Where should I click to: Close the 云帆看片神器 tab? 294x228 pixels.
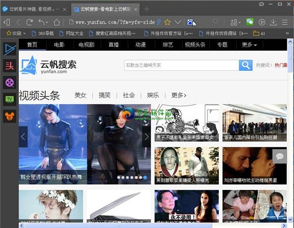pyautogui.click(x=64, y=9)
